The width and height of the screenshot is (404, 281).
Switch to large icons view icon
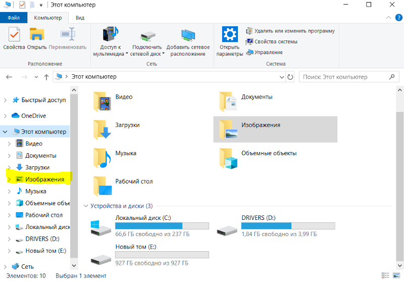396,275
